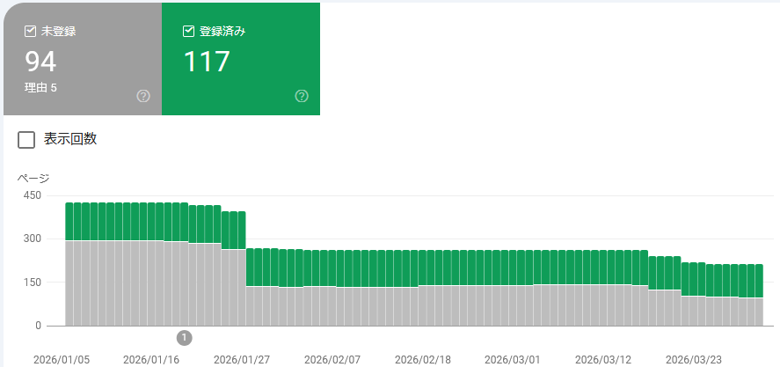Click the annotation marker labeled 1
The width and height of the screenshot is (780, 367).
[x=184, y=337]
